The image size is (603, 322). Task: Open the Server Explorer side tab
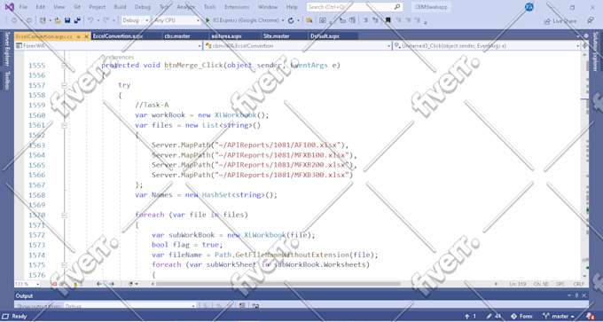6,49
